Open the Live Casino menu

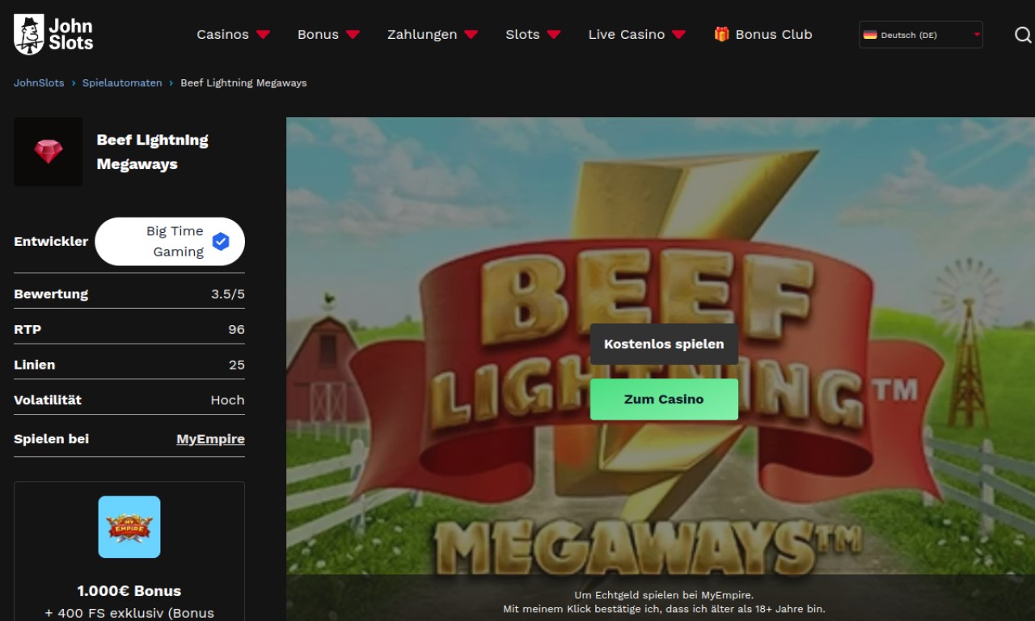627,34
